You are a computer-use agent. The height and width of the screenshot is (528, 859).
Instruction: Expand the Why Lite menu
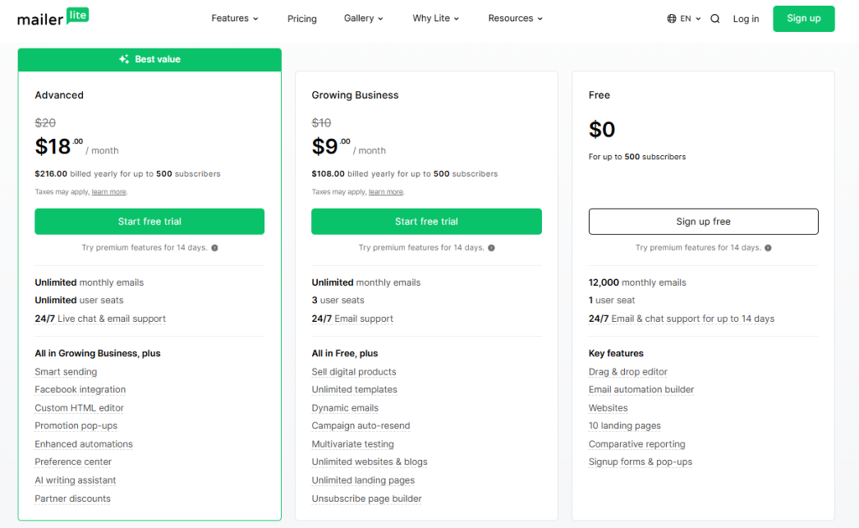coord(435,18)
